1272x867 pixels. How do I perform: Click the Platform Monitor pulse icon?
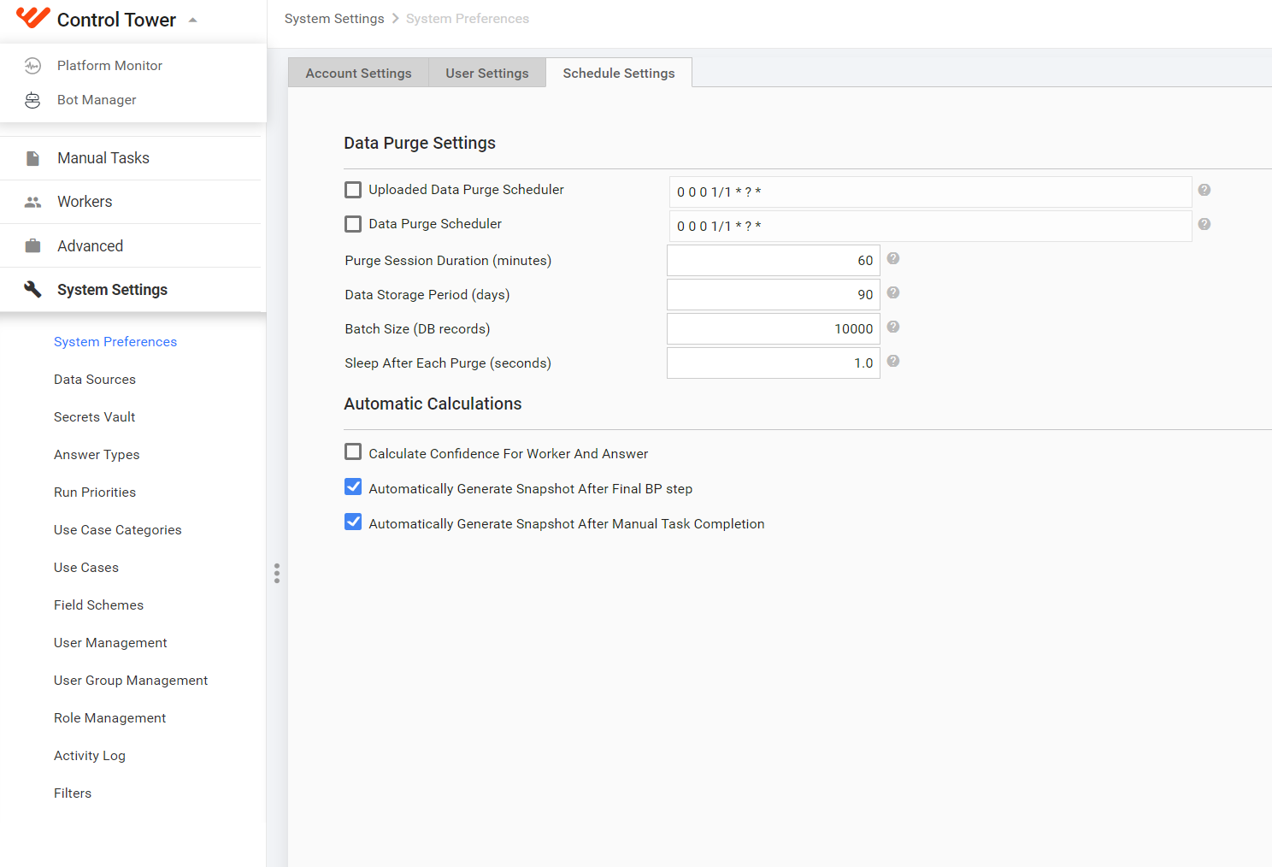click(32, 66)
